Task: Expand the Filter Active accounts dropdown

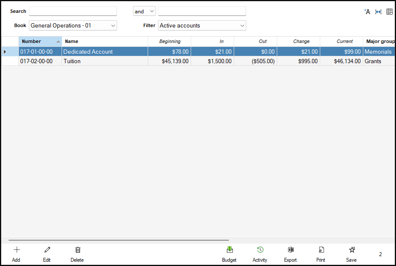Action: tap(242, 26)
